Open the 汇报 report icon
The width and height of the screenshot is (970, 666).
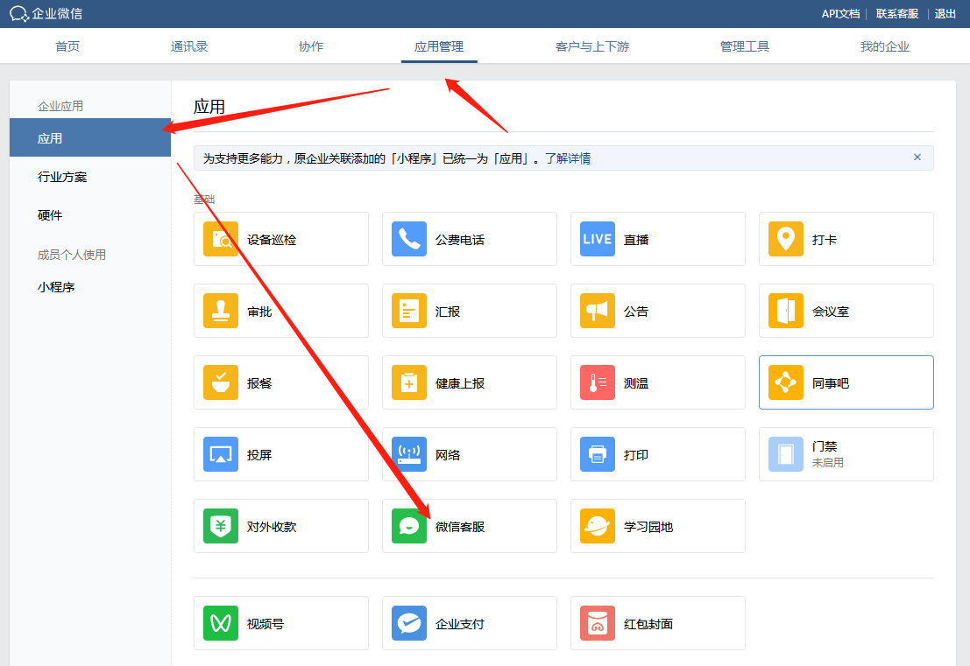409,311
